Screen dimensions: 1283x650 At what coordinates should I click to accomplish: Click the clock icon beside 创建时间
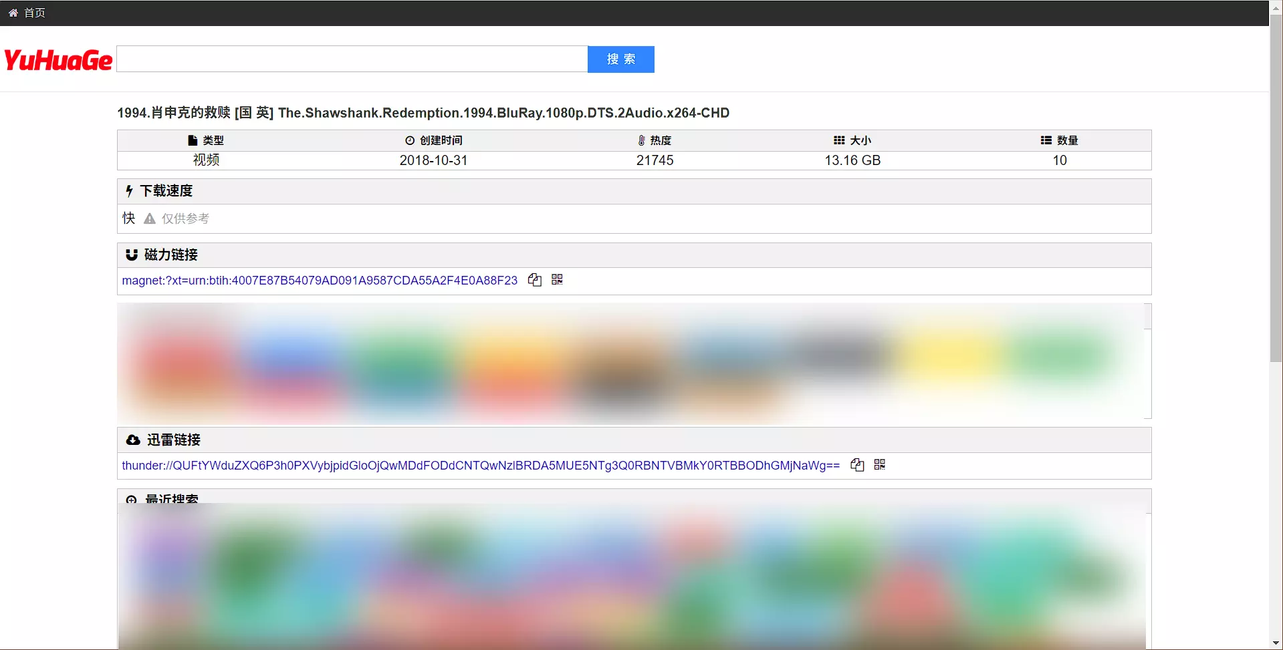[x=410, y=140]
